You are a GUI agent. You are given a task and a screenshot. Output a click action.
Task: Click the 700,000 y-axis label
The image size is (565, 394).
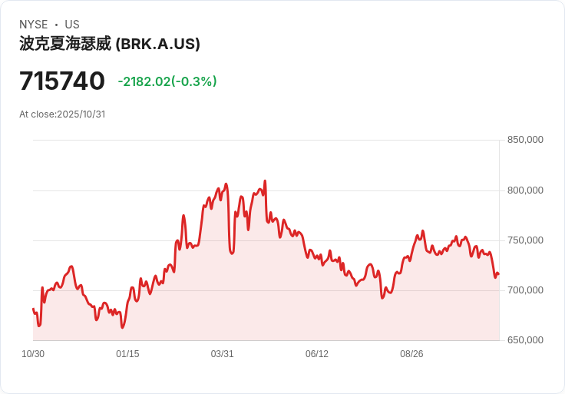(x=525, y=290)
